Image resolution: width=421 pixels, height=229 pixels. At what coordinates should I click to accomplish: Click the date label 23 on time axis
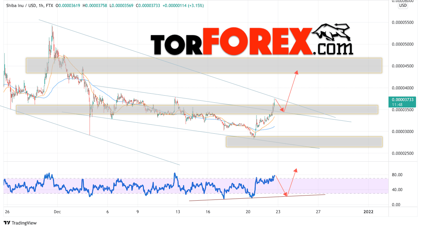tap(278, 212)
